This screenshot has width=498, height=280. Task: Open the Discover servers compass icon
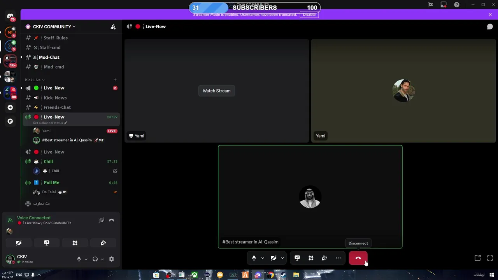point(10,121)
